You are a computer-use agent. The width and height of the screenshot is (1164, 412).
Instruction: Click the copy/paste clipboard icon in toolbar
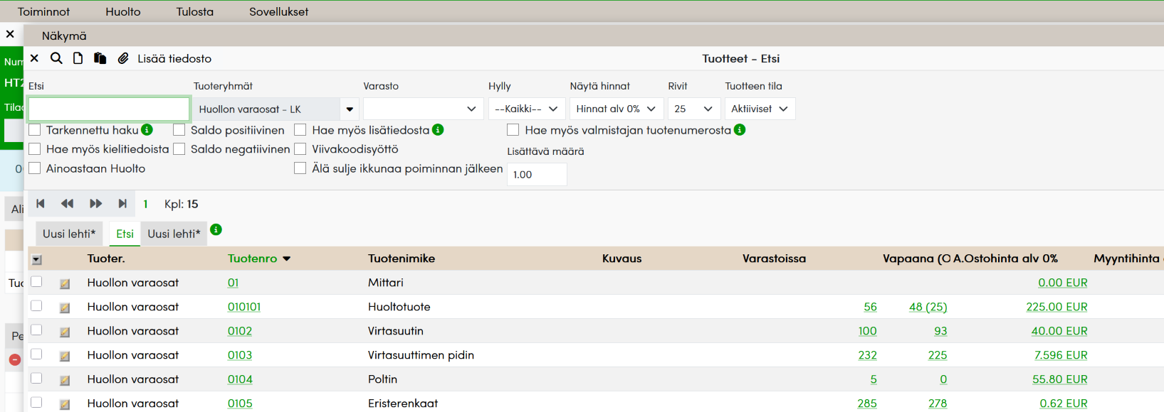pyautogui.click(x=100, y=58)
